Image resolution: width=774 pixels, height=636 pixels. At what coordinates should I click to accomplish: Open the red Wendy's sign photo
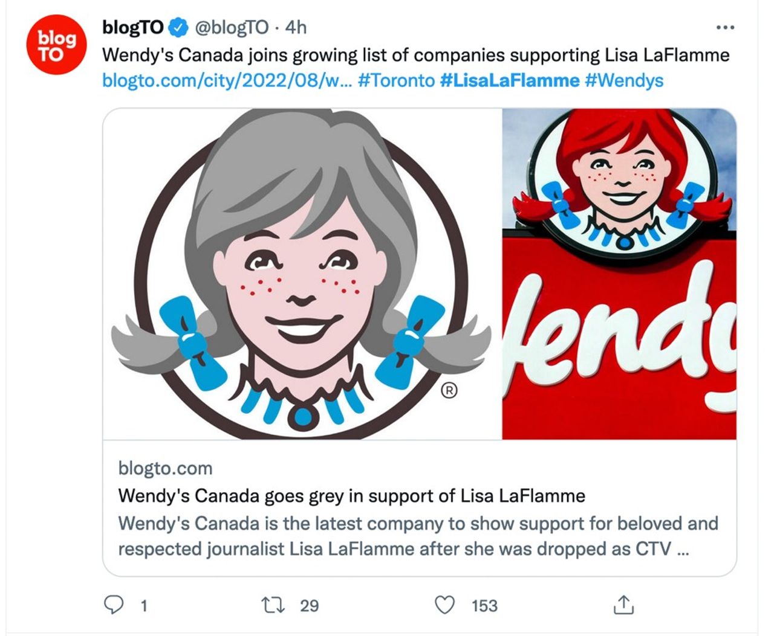click(619, 274)
